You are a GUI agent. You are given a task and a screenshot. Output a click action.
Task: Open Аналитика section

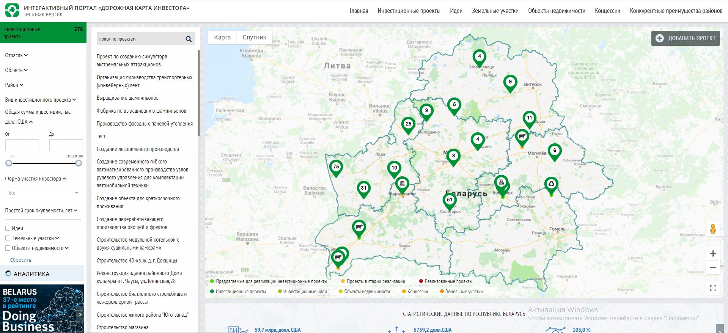(x=42, y=273)
